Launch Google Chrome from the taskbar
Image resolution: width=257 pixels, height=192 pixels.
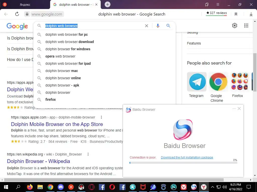50,187
